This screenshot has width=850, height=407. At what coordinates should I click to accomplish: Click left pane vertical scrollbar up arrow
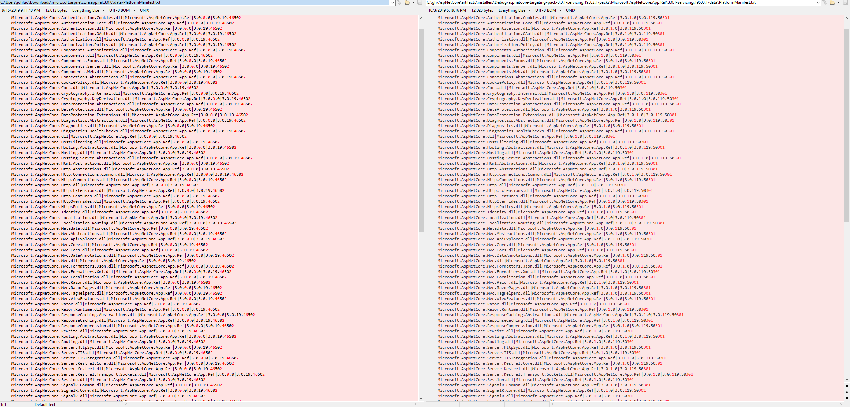[421, 18]
